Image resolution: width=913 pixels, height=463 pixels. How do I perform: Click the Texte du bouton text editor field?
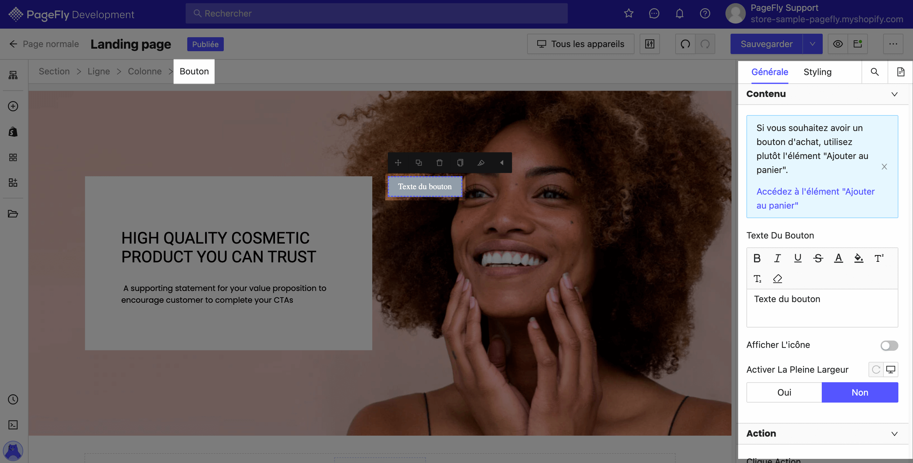822,308
